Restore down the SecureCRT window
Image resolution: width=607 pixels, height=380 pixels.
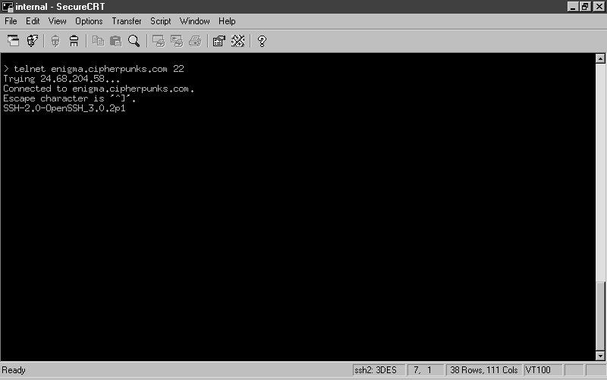(x=585, y=7)
